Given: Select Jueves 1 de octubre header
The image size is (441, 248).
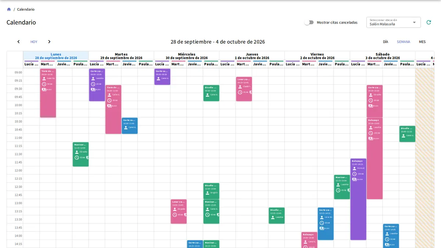Looking at the screenshot, I should click(252, 56).
